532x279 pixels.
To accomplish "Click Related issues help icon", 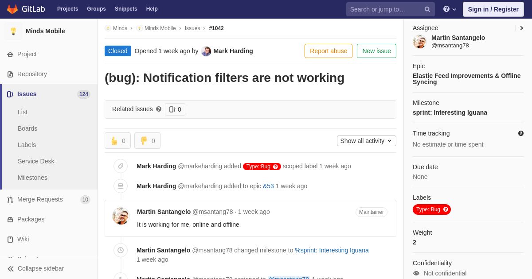I will click(159, 109).
